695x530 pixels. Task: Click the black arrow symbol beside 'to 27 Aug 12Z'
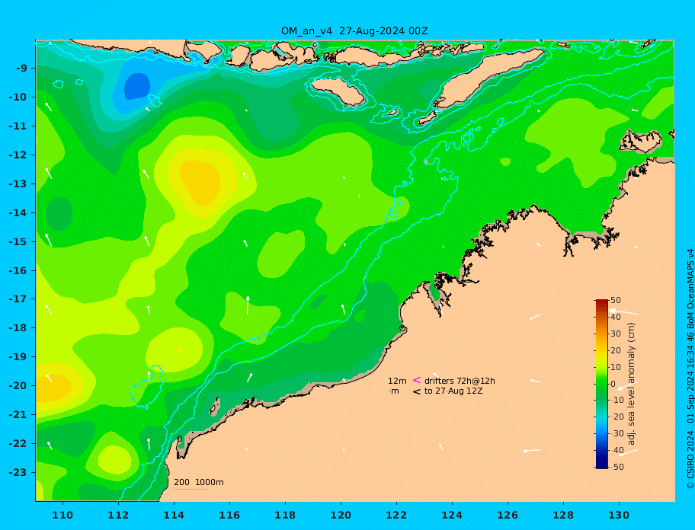tap(417, 391)
